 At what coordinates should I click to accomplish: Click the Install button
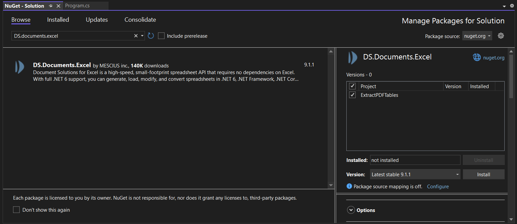[x=484, y=174]
